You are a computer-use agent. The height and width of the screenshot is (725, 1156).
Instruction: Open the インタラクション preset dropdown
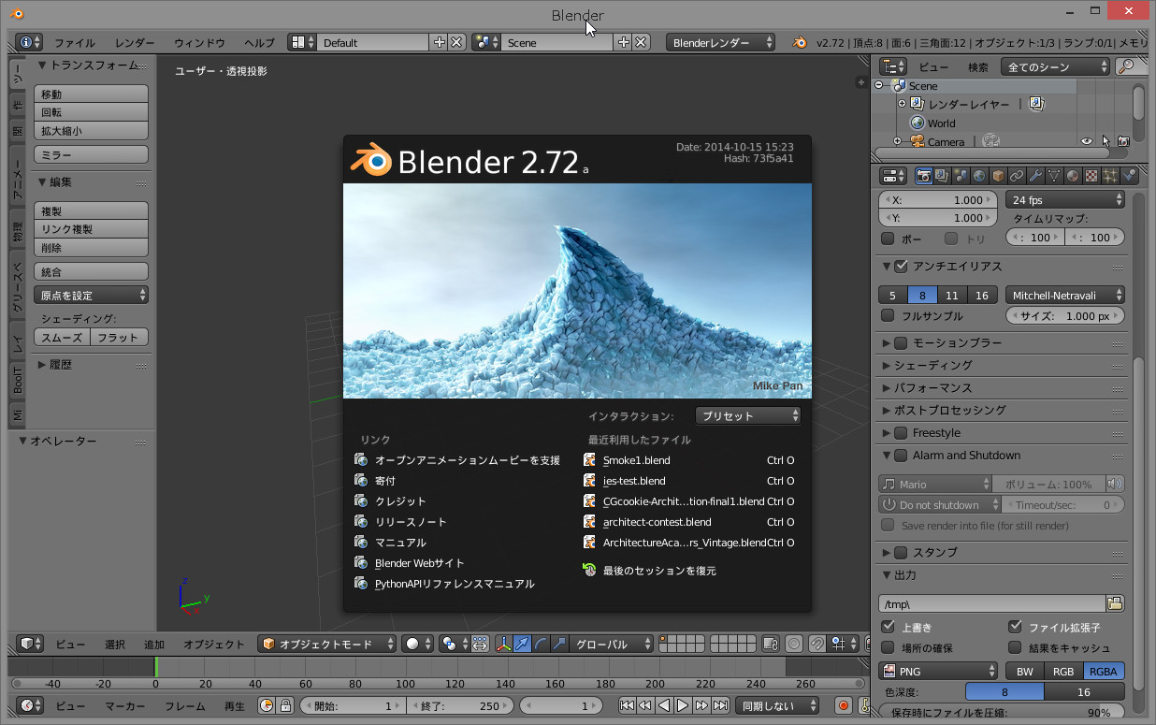(748, 415)
